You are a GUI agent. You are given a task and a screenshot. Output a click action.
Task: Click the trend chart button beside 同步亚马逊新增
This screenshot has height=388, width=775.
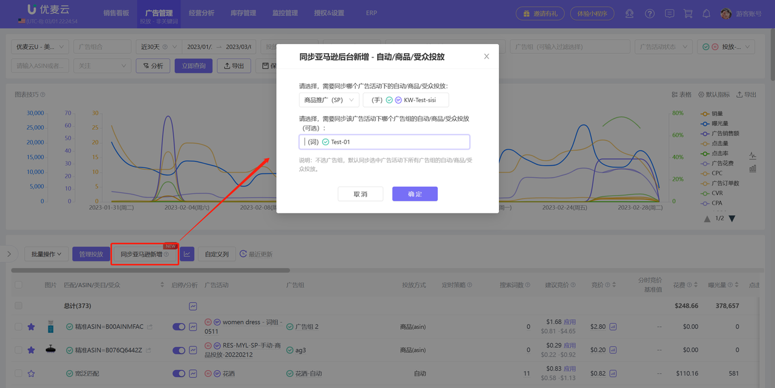click(187, 254)
